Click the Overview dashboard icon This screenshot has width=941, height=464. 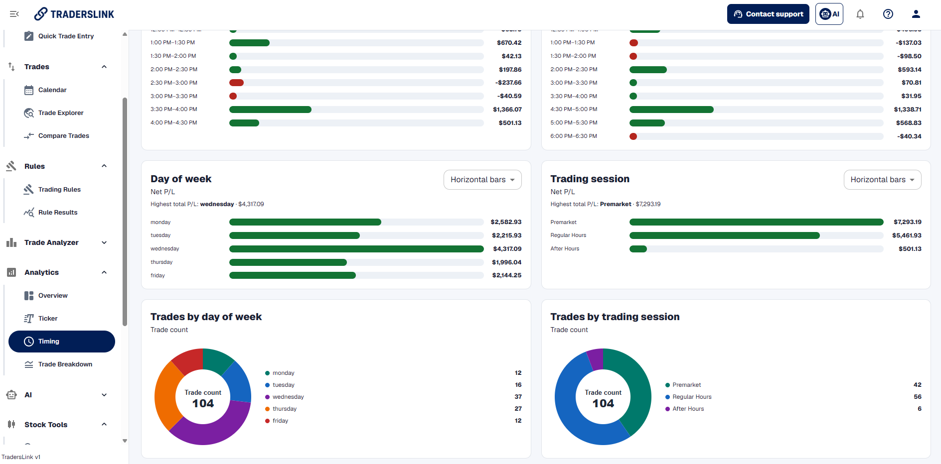pos(29,296)
